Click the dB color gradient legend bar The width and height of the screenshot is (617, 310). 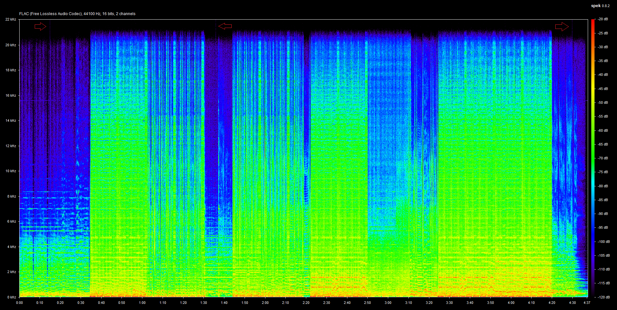point(593,158)
